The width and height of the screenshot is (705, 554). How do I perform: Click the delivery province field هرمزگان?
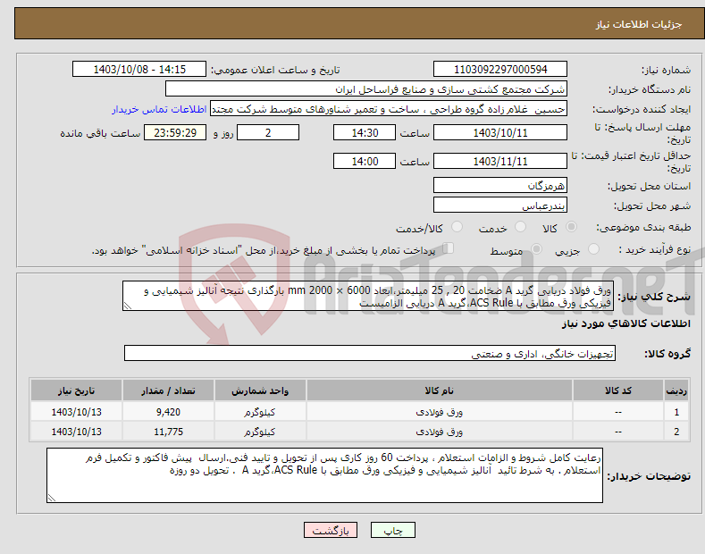tap(500, 185)
